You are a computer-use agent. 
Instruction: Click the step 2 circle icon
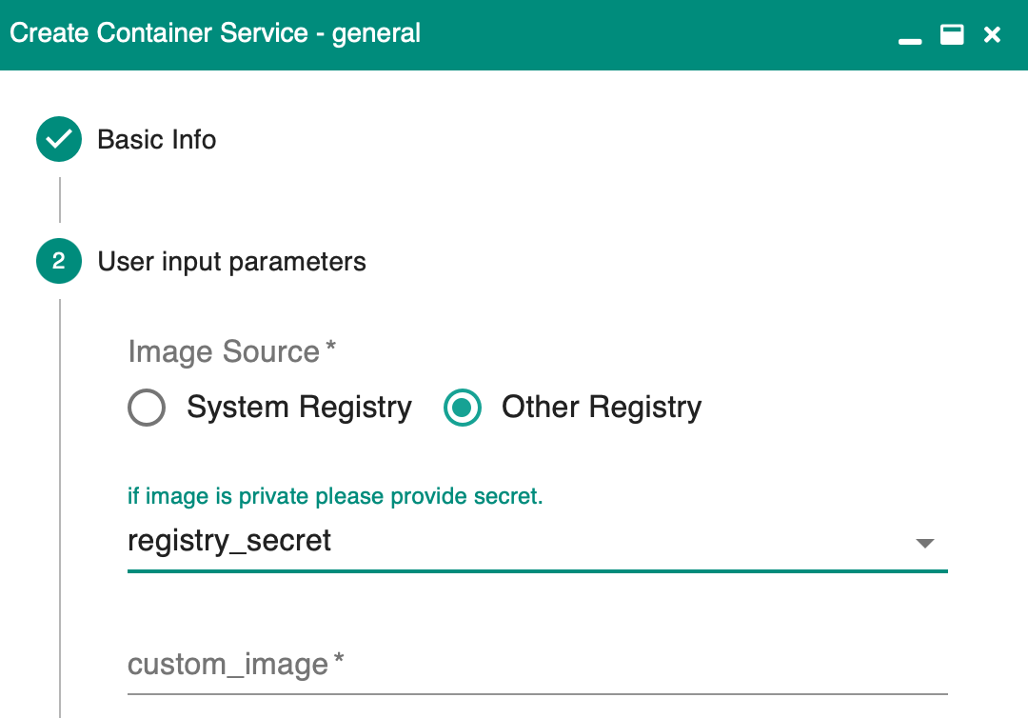click(59, 261)
